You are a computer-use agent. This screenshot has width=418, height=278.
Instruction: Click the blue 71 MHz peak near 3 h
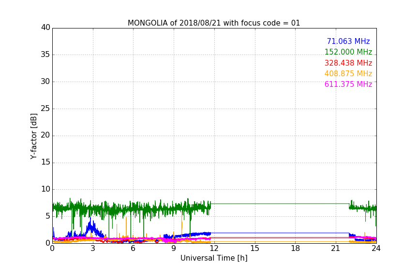pos(90,226)
